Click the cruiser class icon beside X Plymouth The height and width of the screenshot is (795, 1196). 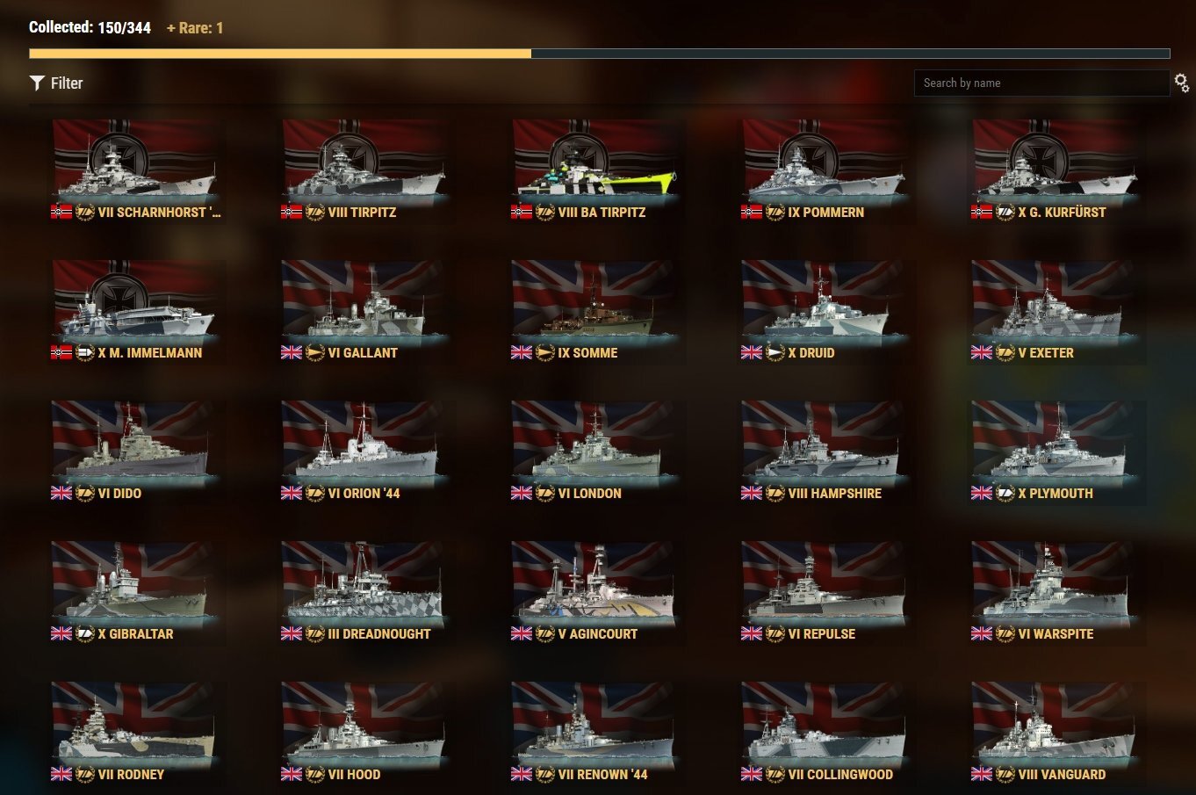point(1005,493)
